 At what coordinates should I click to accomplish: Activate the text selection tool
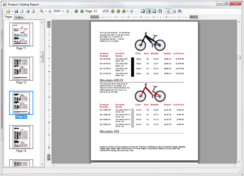pyautogui.click(x=174, y=11)
